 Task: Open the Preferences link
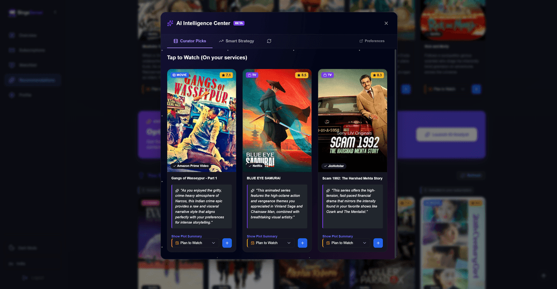[x=372, y=41]
